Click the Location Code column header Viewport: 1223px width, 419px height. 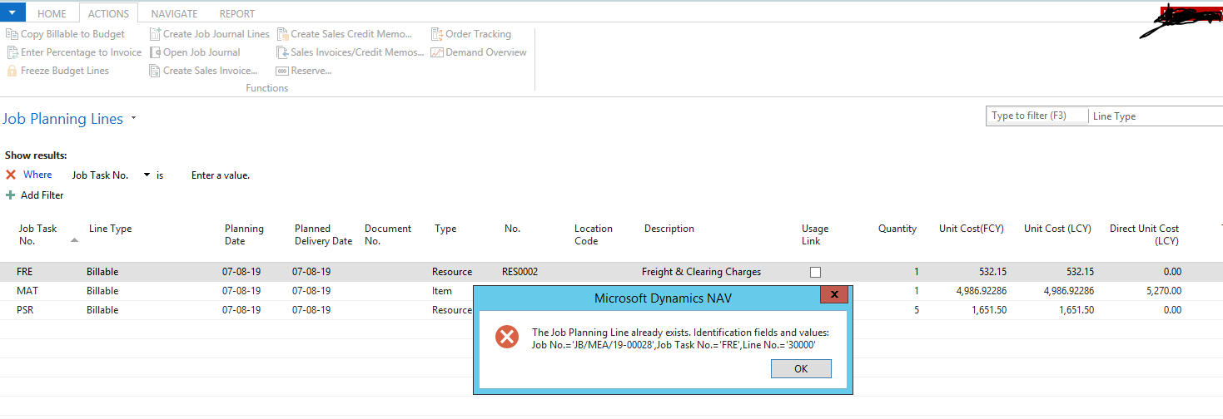[x=594, y=234]
